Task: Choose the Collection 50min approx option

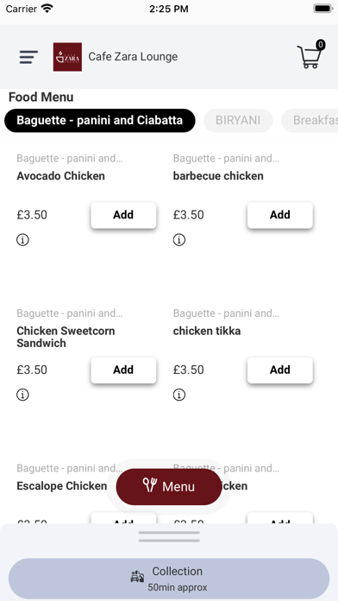Action: (169, 579)
